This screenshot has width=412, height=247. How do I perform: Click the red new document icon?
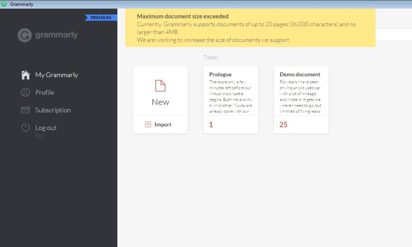pos(160,85)
